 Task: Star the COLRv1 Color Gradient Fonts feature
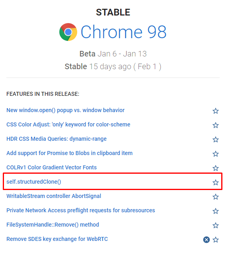coord(216,168)
